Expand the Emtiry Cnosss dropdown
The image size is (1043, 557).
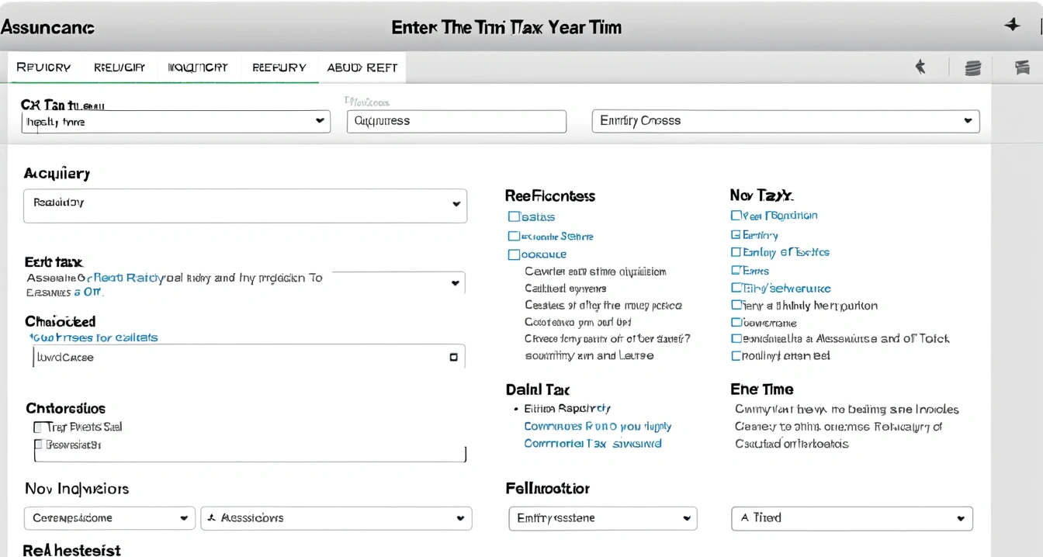point(785,121)
